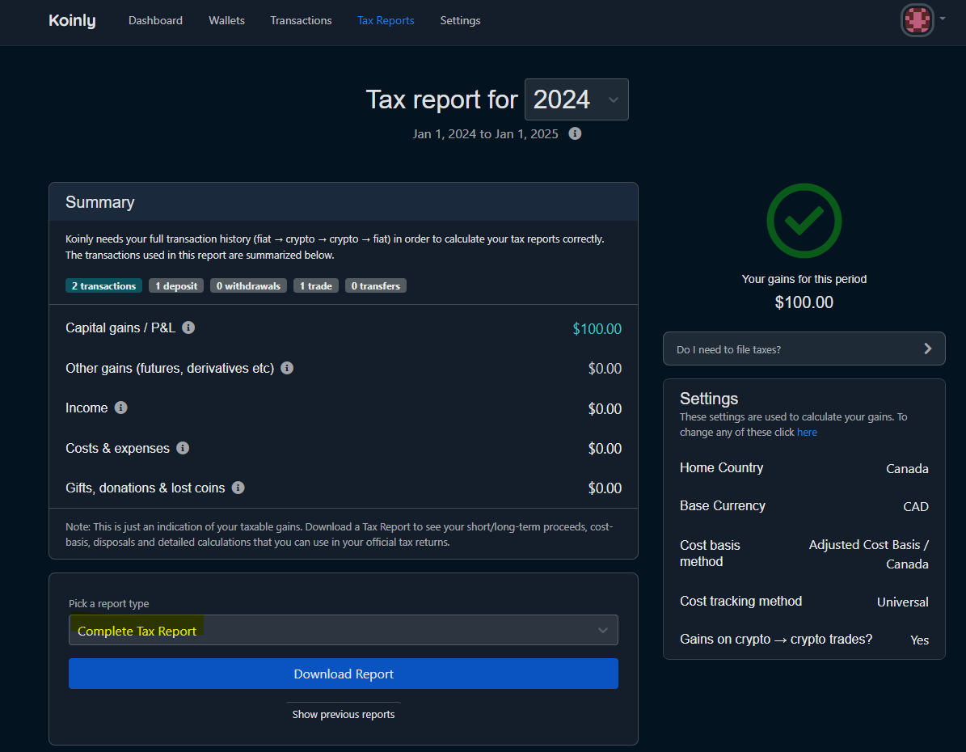Click the Income $0.00 amount
966x752 pixels.
[x=605, y=408]
